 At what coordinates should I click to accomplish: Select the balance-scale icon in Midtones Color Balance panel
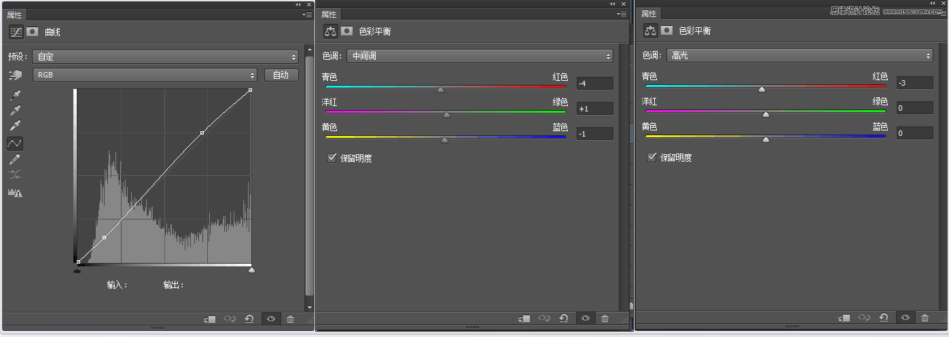click(x=331, y=31)
